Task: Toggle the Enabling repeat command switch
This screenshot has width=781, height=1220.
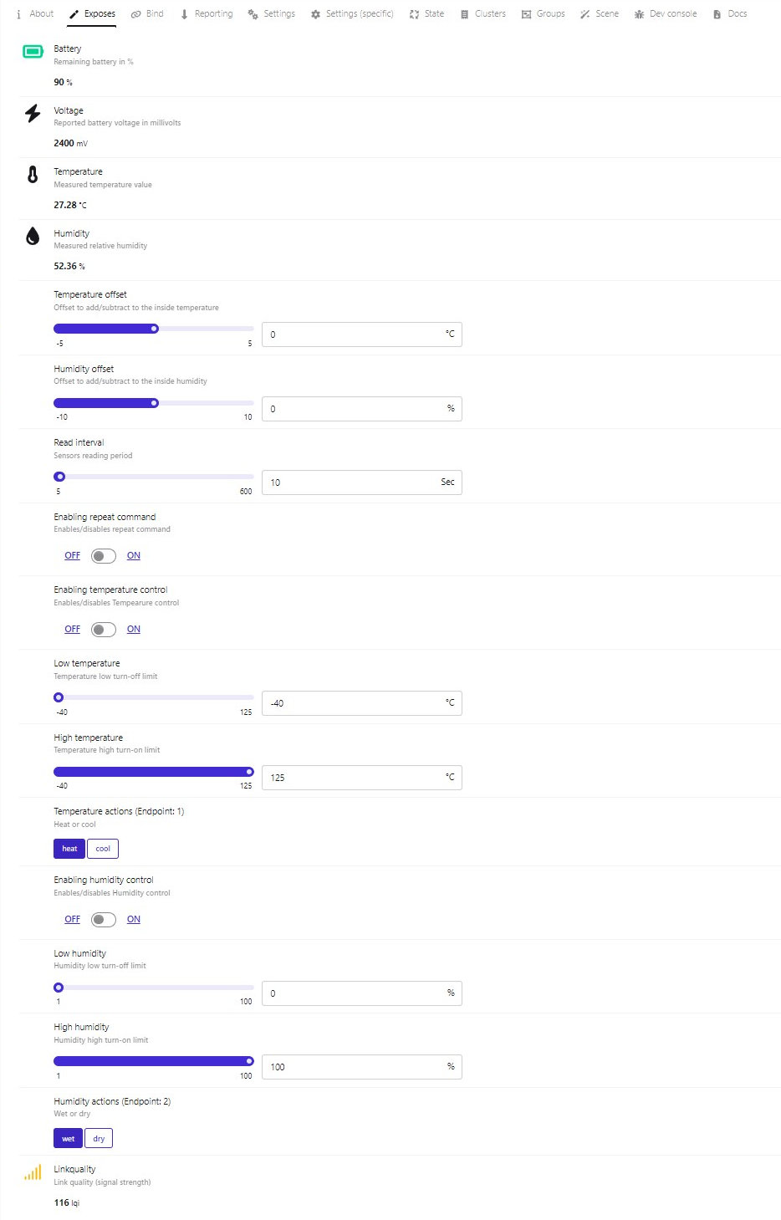Action: (104, 556)
